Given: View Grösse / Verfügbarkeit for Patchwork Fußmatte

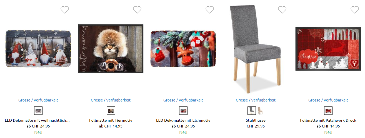Looking at the screenshot, I should (x=328, y=100).
